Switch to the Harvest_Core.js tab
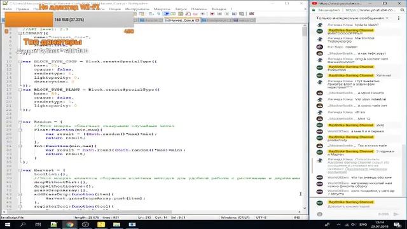The height and width of the screenshot is (229, 407). (182, 20)
